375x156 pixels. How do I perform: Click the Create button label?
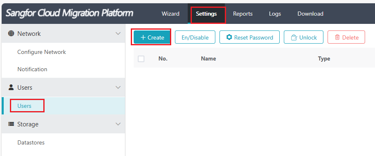156,37
